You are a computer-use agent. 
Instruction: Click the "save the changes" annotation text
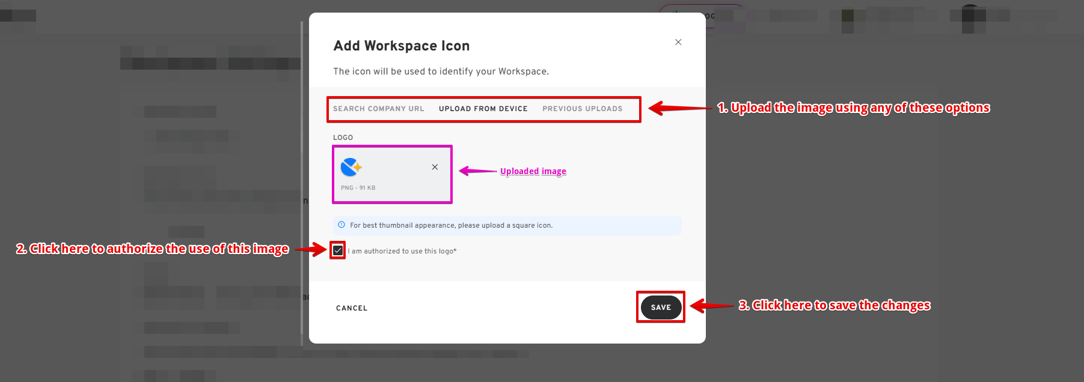[834, 305]
